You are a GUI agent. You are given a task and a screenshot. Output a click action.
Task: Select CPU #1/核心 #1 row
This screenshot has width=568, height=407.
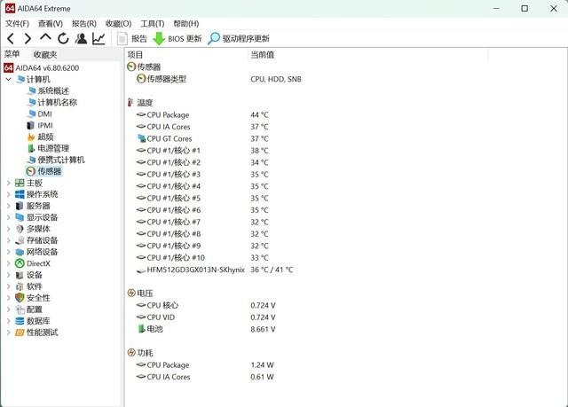pyautogui.click(x=202, y=151)
